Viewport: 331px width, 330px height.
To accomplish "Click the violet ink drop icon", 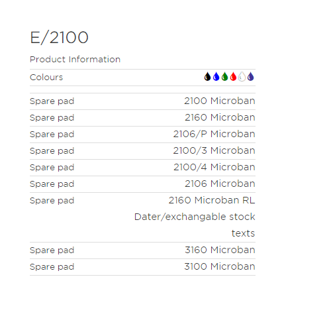I will point(251,77).
